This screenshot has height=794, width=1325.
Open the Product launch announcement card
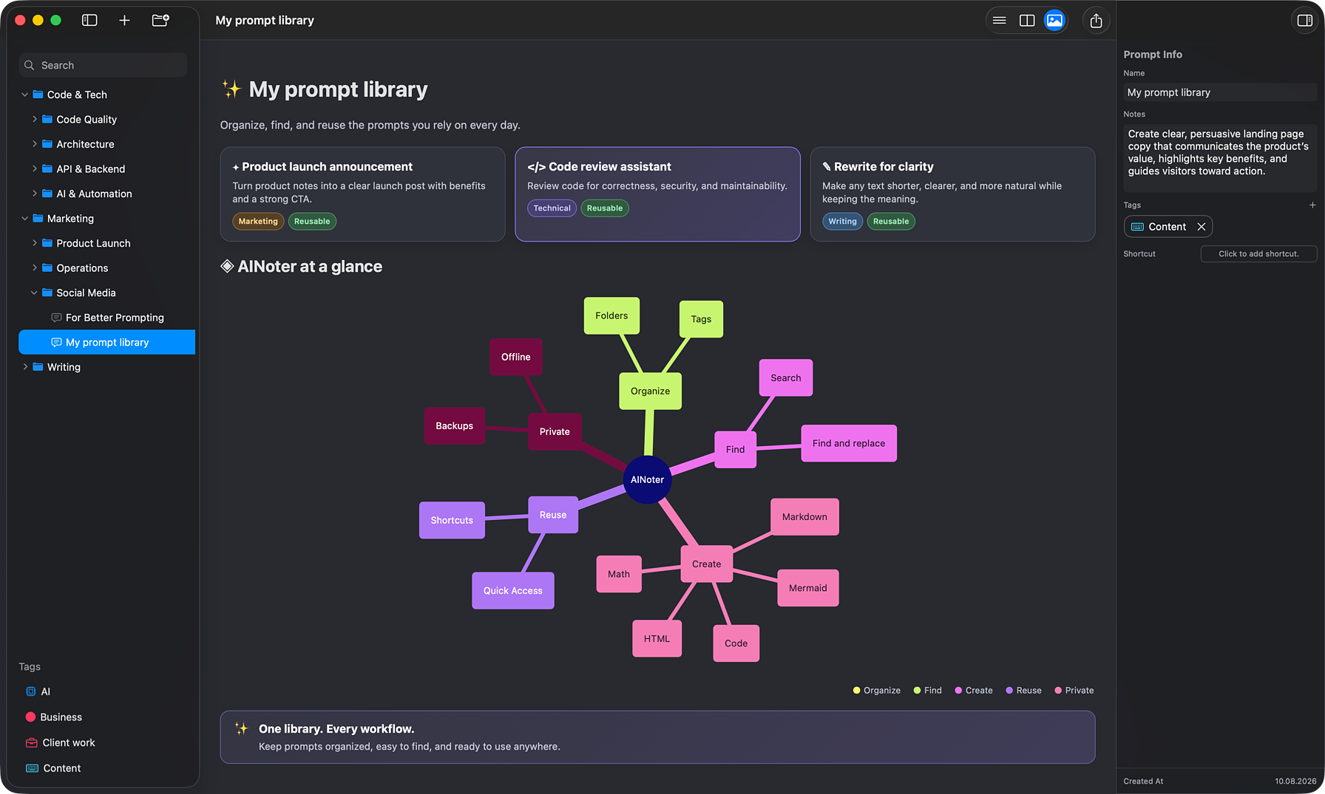pyautogui.click(x=362, y=194)
